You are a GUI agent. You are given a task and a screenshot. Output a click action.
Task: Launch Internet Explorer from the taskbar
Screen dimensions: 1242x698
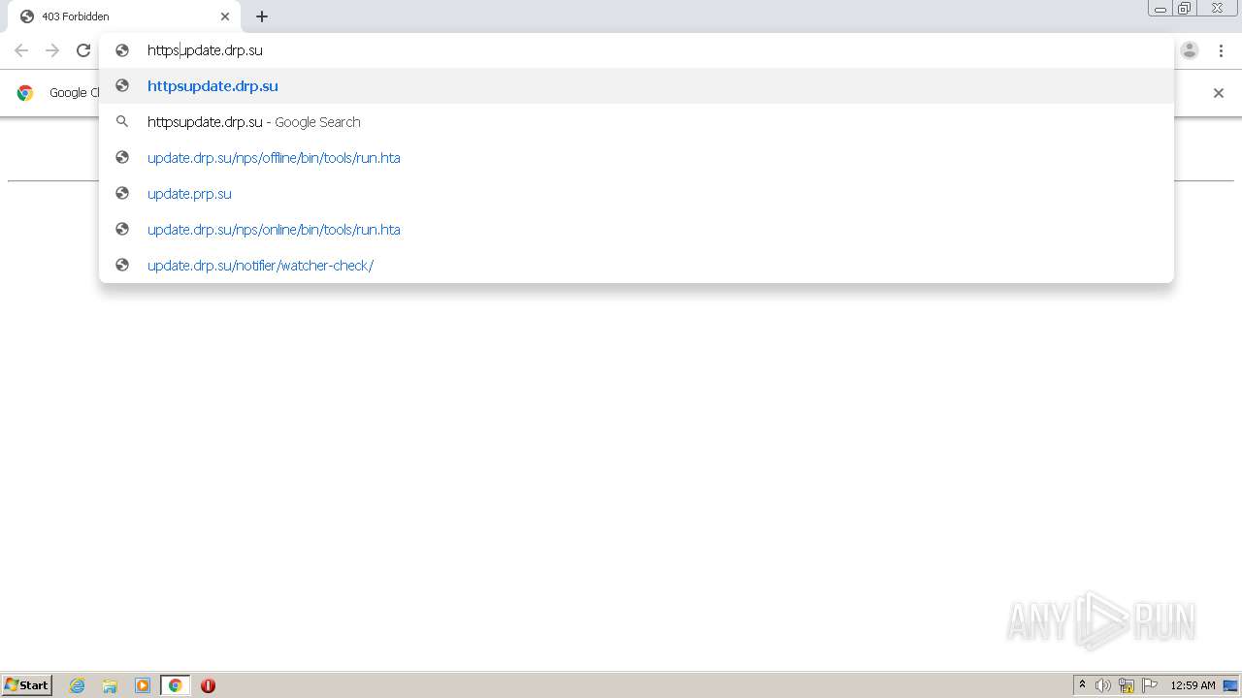(78, 685)
